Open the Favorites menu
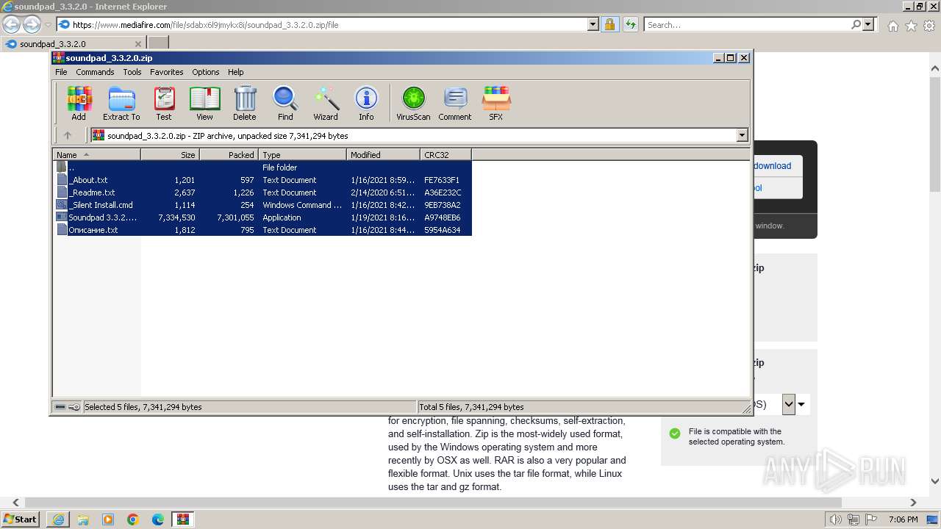 [167, 72]
